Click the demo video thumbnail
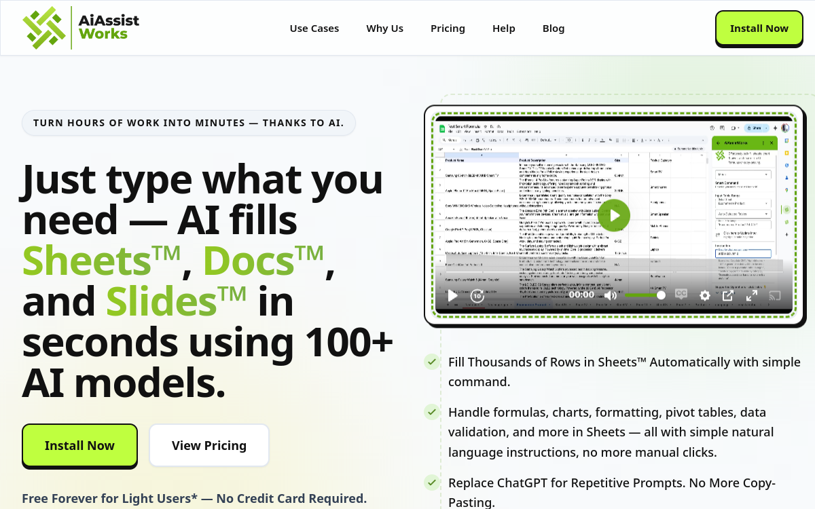 coord(614,215)
